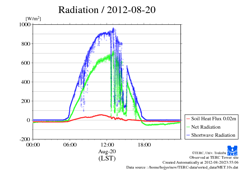
Task: Click the 'Data source' file path line
Action: (x=182, y=167)
